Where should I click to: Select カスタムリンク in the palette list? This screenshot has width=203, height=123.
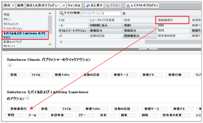(11, 24)
